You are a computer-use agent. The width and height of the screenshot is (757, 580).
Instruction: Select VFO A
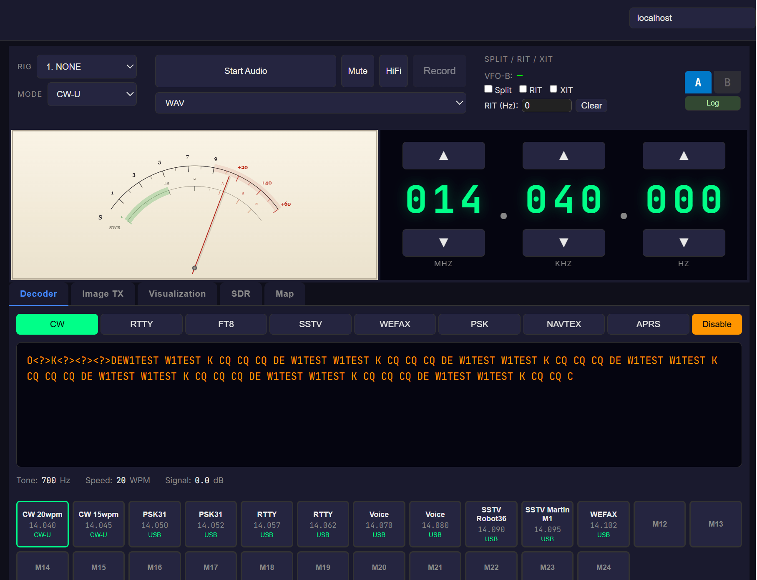coord(698,82)
